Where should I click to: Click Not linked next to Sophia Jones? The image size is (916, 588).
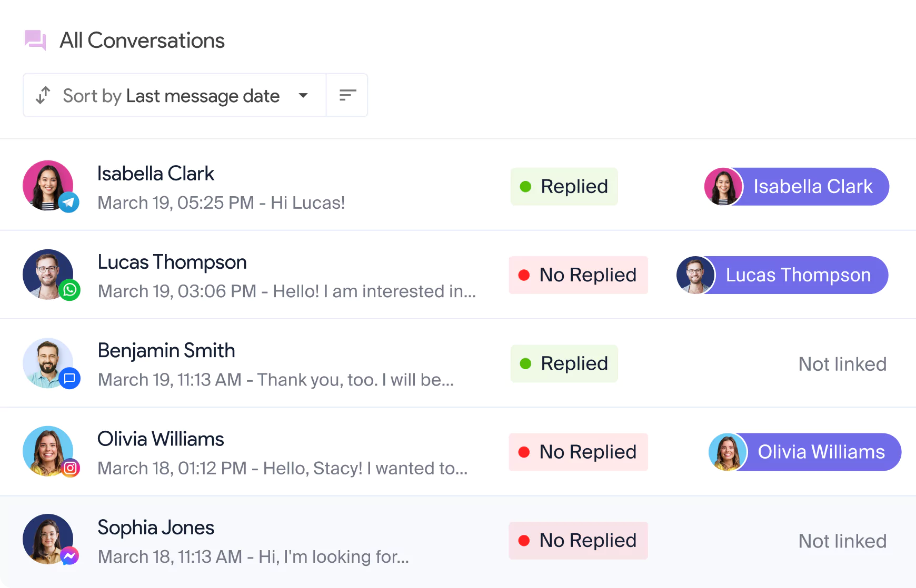pyautogui.click(x=842, y=541)
